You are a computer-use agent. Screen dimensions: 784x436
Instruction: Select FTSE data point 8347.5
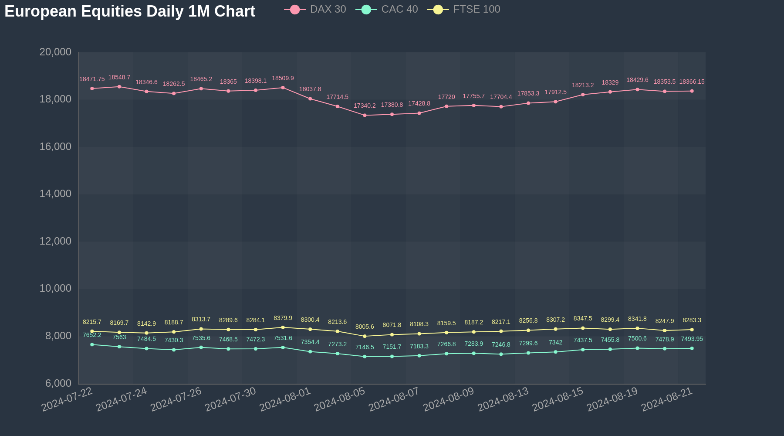(x=583, y=328)
